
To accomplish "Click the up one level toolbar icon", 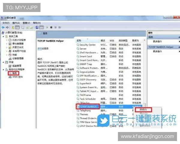I will pos(13,27).
